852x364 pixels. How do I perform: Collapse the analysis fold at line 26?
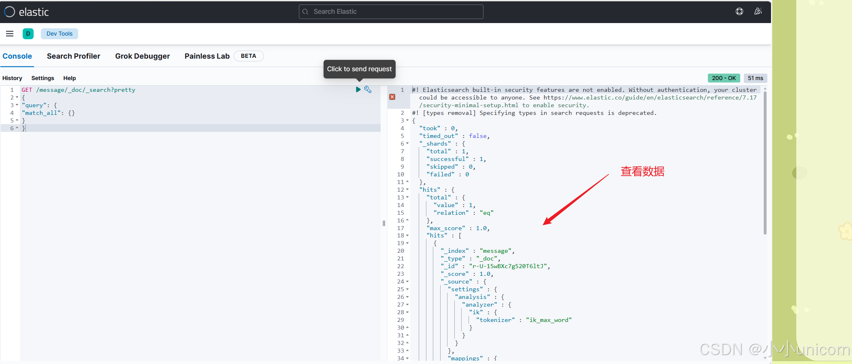(x=407, y=297)
